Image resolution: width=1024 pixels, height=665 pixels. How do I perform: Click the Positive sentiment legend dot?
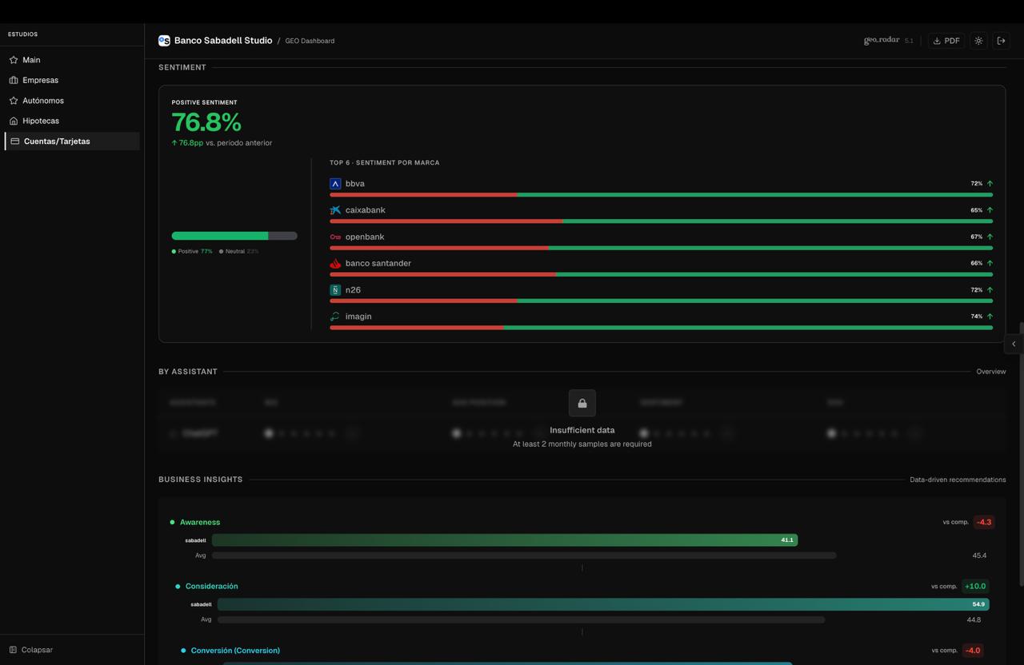click(x=174, y=252)
